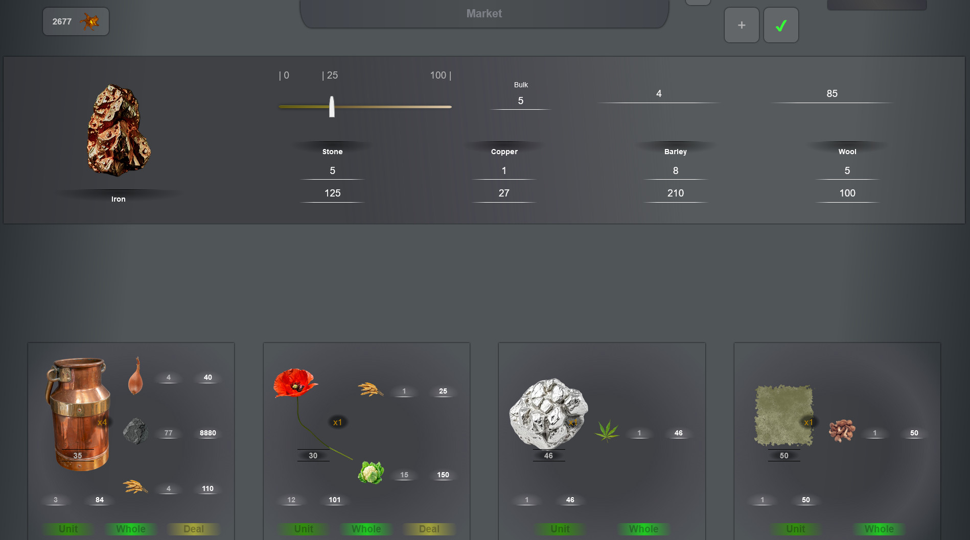
Task: Select the copper milk can item
Action: [79, 413]
